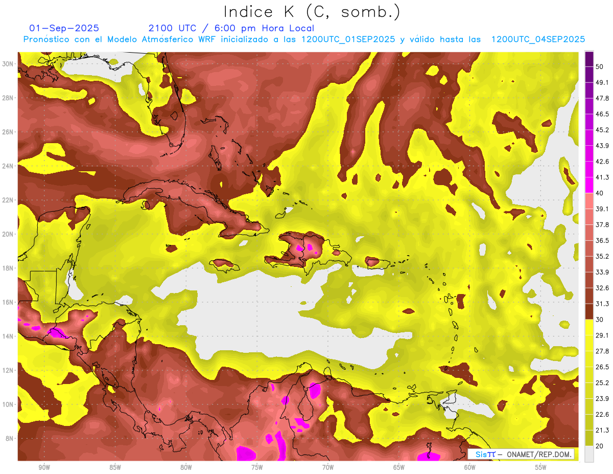This screenshot has height=474, width=613.
Task: Click the color bar value 26.5
Action: pos(602,367)
